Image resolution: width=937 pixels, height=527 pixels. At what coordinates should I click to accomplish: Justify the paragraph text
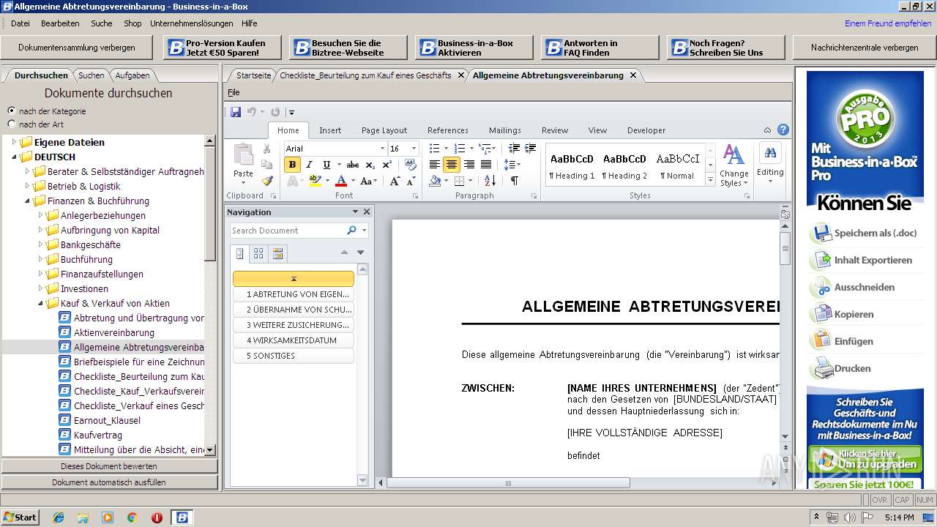[x=485, y=165]
